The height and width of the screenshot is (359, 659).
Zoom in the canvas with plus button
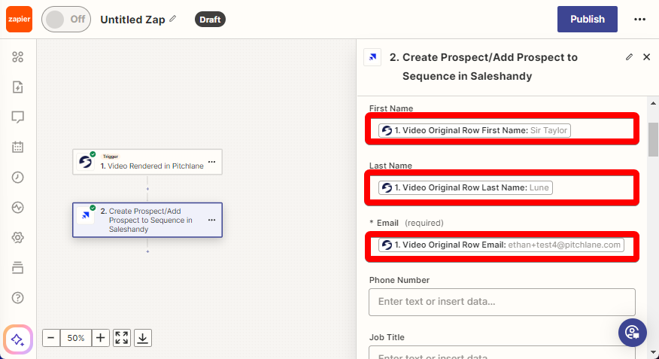101,338
